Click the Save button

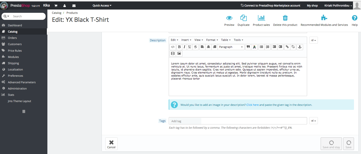tap(348, 144)
